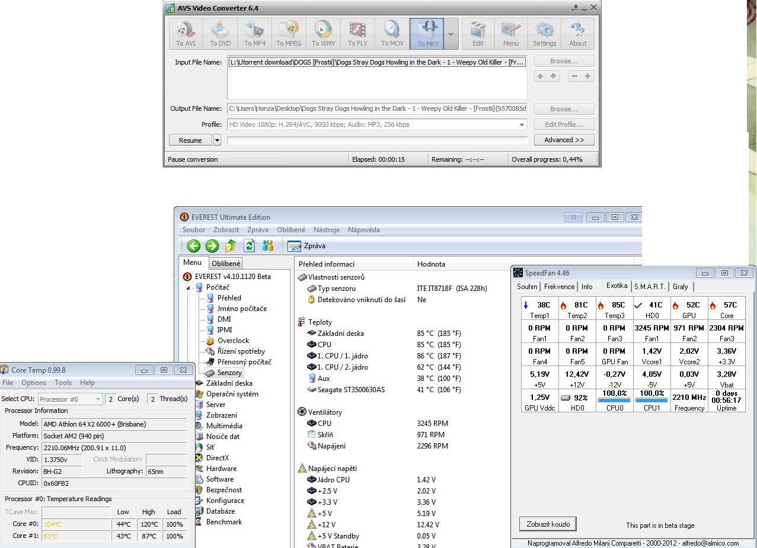Image resolution: width=757 pixels, height=548 pixels.
Task: Open the Help menu in Core Temp
Action: tap(87, 383)
